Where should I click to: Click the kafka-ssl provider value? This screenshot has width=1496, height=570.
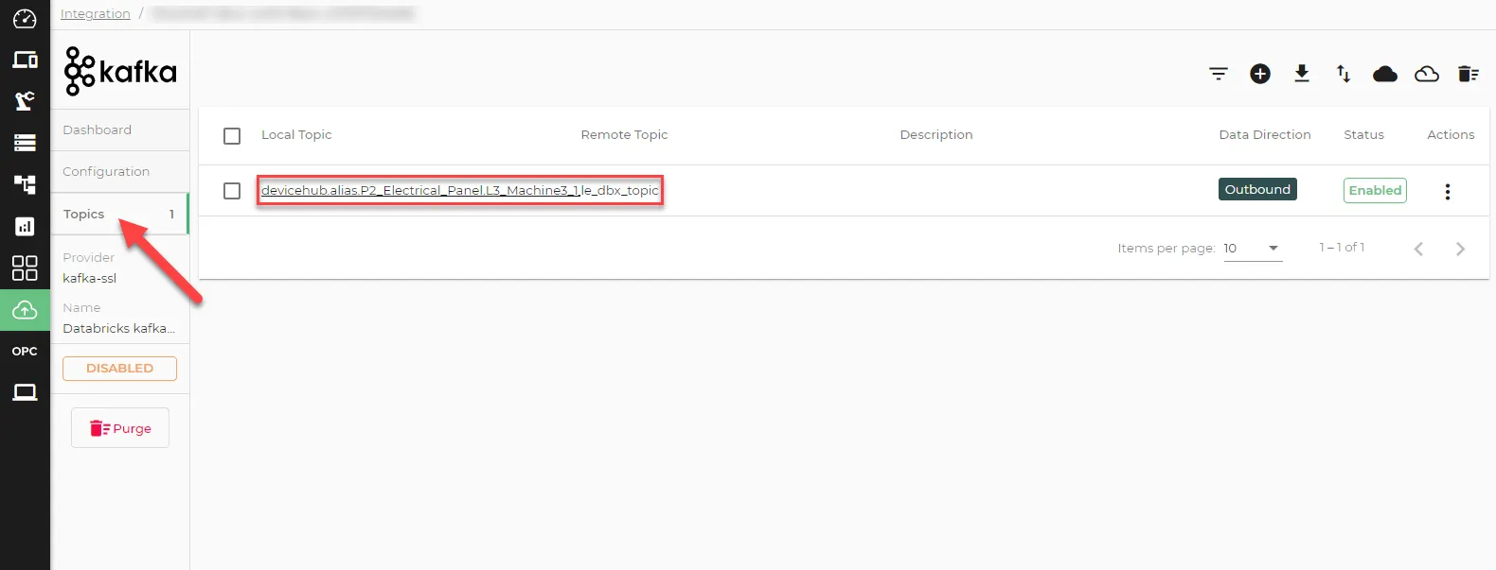click(x=90, y=278)
